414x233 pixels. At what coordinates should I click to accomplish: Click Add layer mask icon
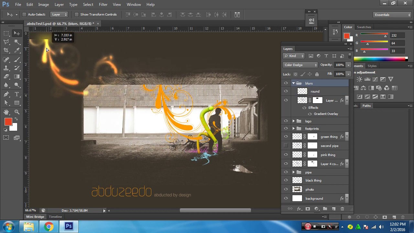coord(308,209)
